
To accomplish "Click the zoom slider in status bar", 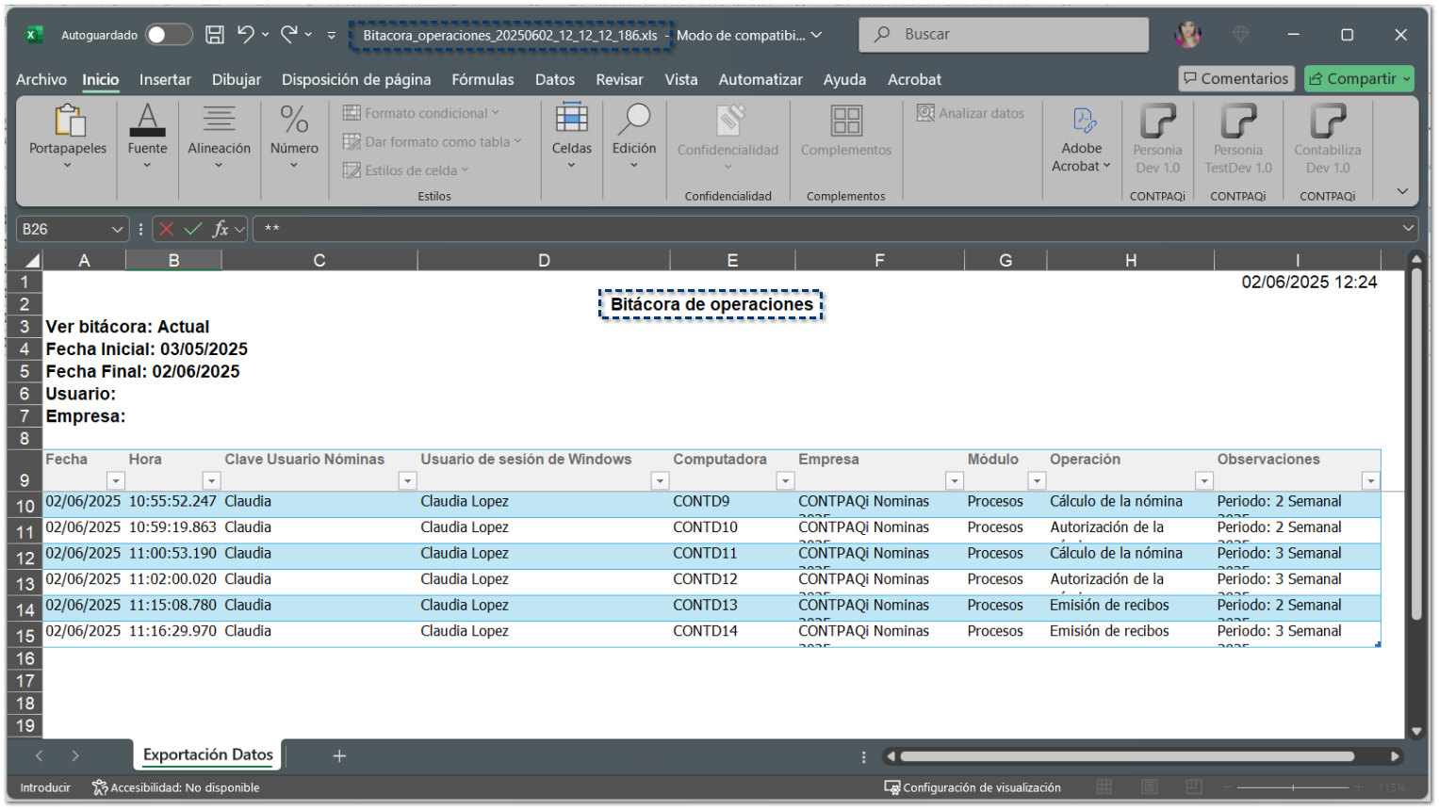I will [1292, 787].
